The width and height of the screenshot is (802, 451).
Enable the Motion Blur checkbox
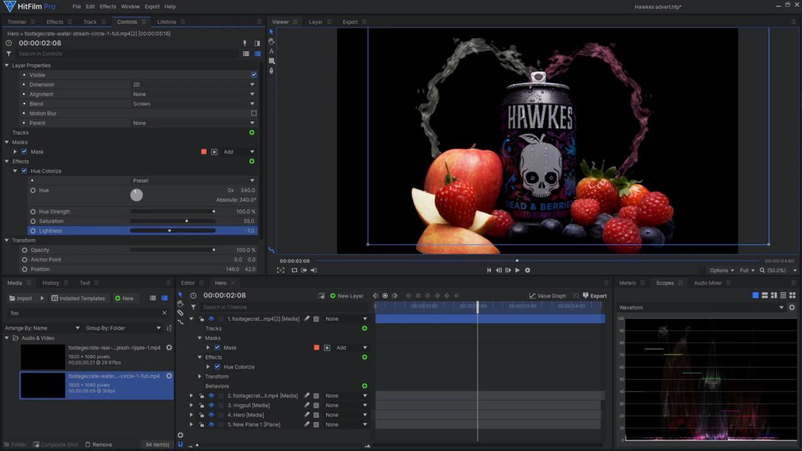coord(254,113)
